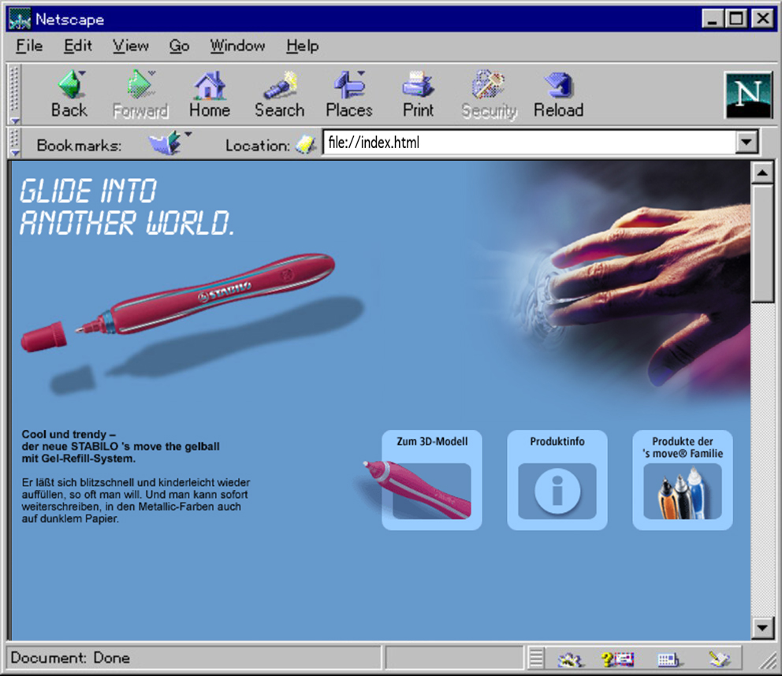
Task: Collapse the location toolbar via its left grip
Action: (13, 143)
